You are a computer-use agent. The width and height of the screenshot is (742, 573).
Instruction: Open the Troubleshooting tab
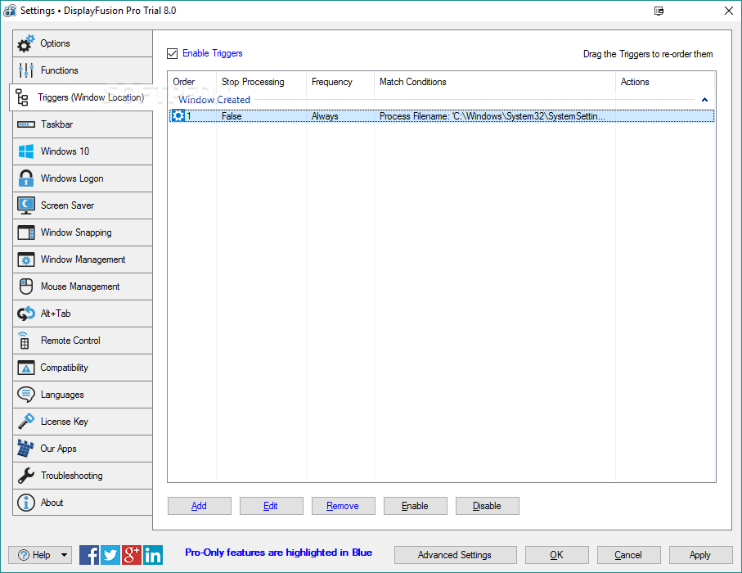pyautogui.click(x=83, y=476)
